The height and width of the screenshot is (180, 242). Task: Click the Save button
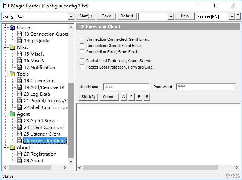click(106, 16)
